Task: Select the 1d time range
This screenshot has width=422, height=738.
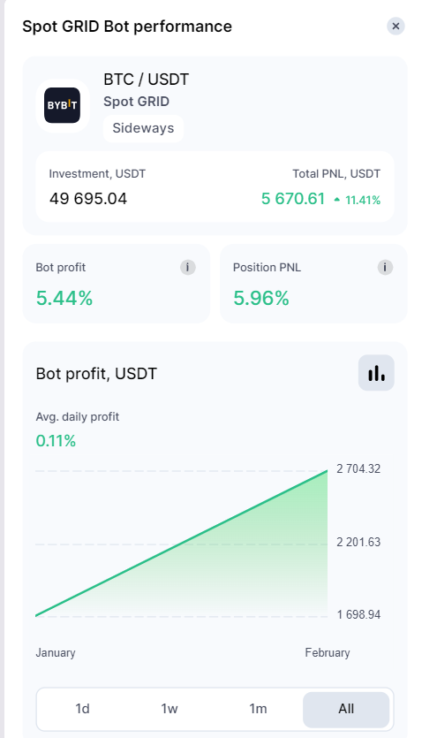Action: tap(82, 708)
